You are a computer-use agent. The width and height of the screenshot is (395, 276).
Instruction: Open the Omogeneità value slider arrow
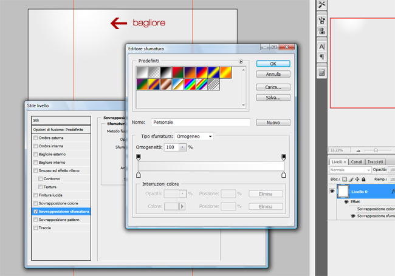[182, 147]
